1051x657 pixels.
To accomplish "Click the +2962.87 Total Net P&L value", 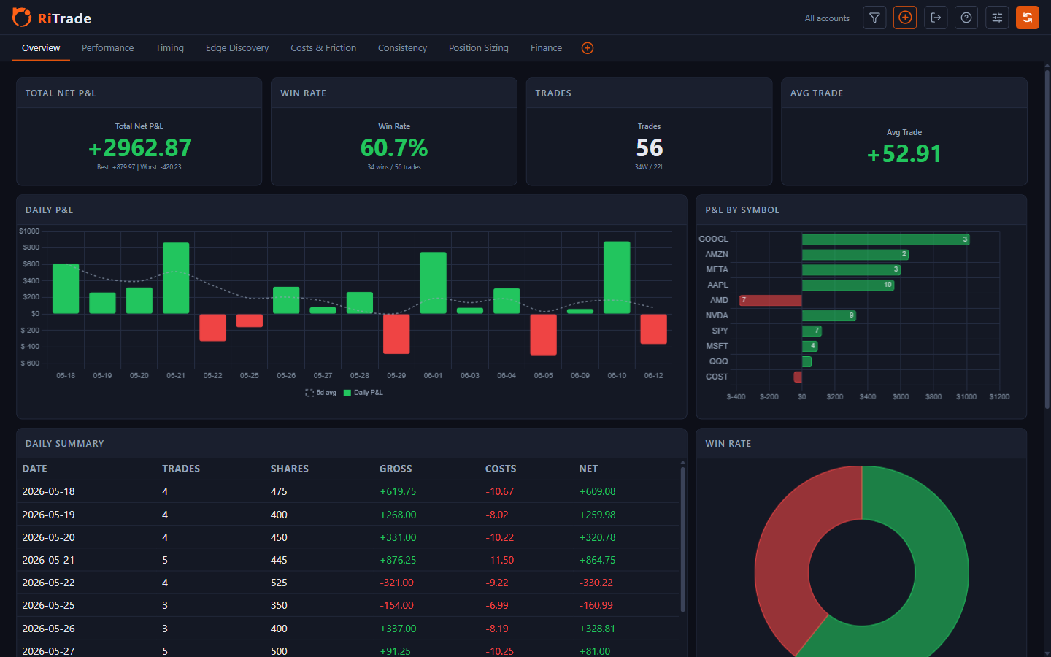I will tap(139, 148).
